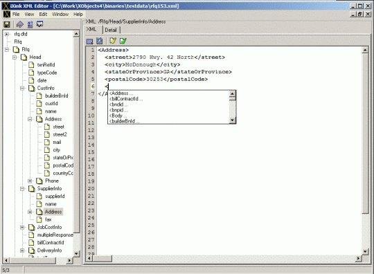Click the monitor icon in left toolbar
This screenshot has height=274, width=374.
pyautogui.click(x=40, y=24)
